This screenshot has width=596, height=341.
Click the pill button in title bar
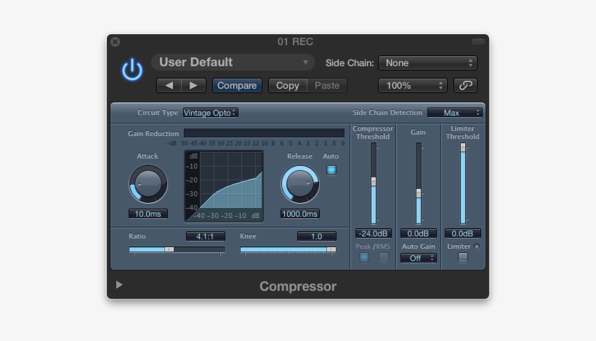478,41
